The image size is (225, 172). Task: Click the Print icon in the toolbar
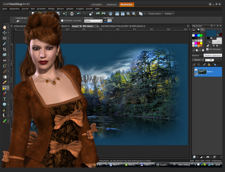pos(72,14)
